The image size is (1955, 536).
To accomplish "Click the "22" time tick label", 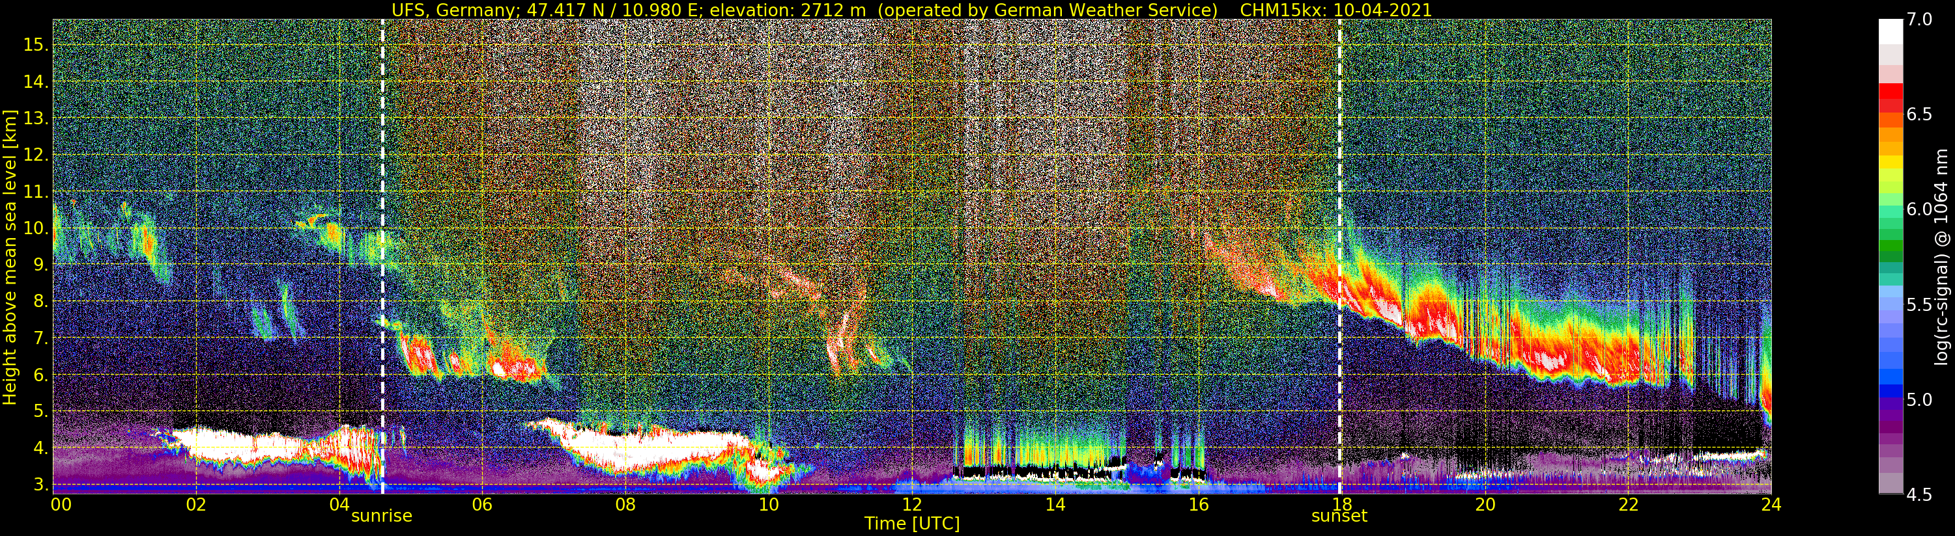I will (1628, 504).
